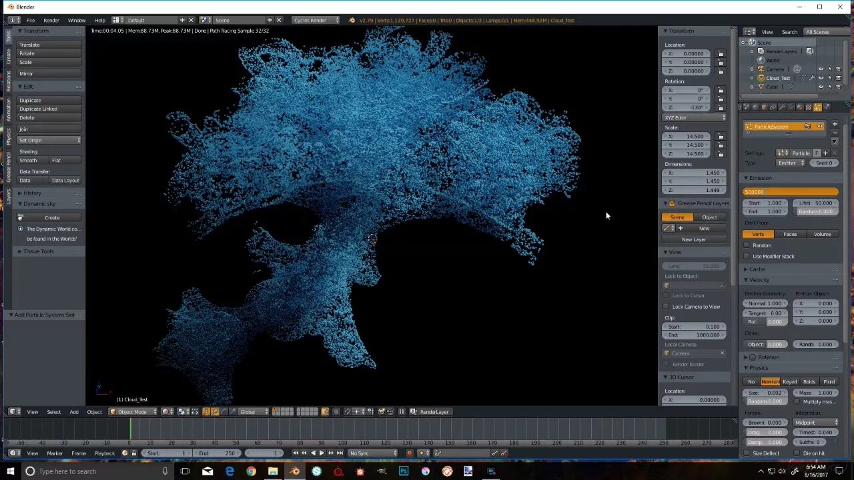Jump to last frame with timeline skip button

(340, 453)
